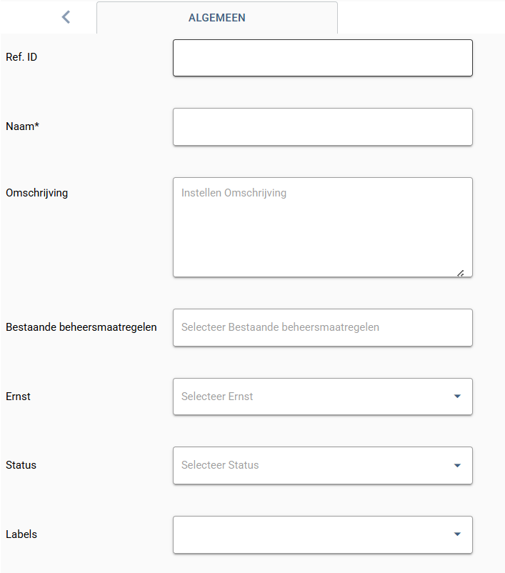Viewport: 505px width, 573px height.
Task: Expand Labels using its arrow icon
Action: click(457, 534)
